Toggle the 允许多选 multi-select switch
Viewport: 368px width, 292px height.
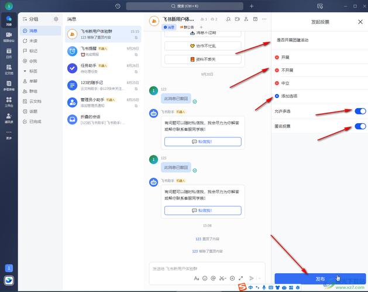[360, 111]
